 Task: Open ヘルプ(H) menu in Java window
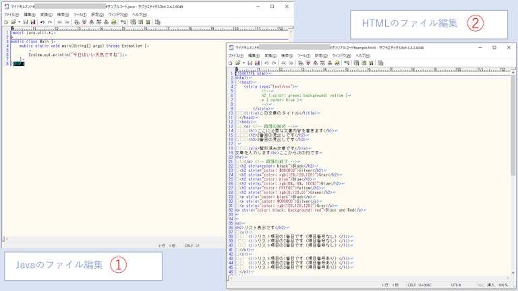(x=140, y=15)
